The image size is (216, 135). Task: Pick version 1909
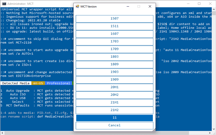coord(114,80)
